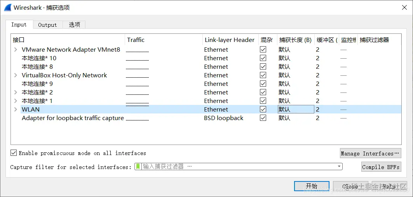
Task: Expand the WLAN interface row
Action: click(x=16, y=109)
